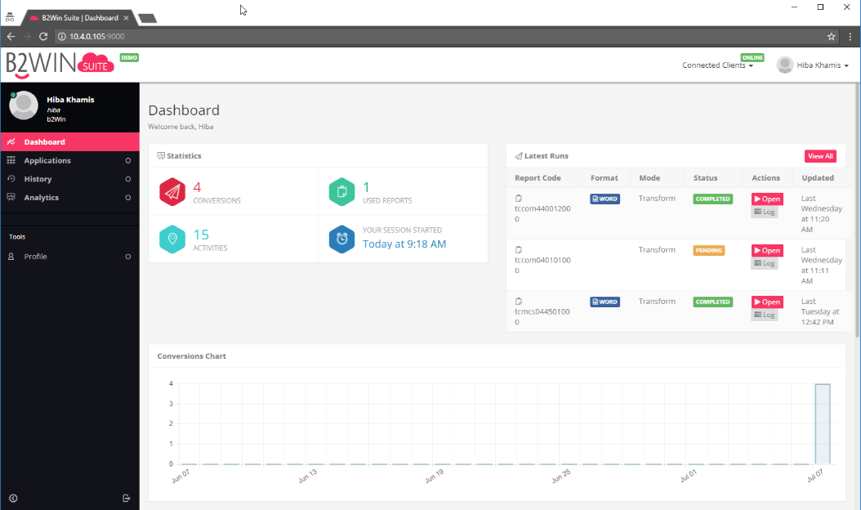Image resolution: width=861 pixels, height=510 pixels.
Task: Click the Today at 9:18 AM text
Action: (404, 244)
